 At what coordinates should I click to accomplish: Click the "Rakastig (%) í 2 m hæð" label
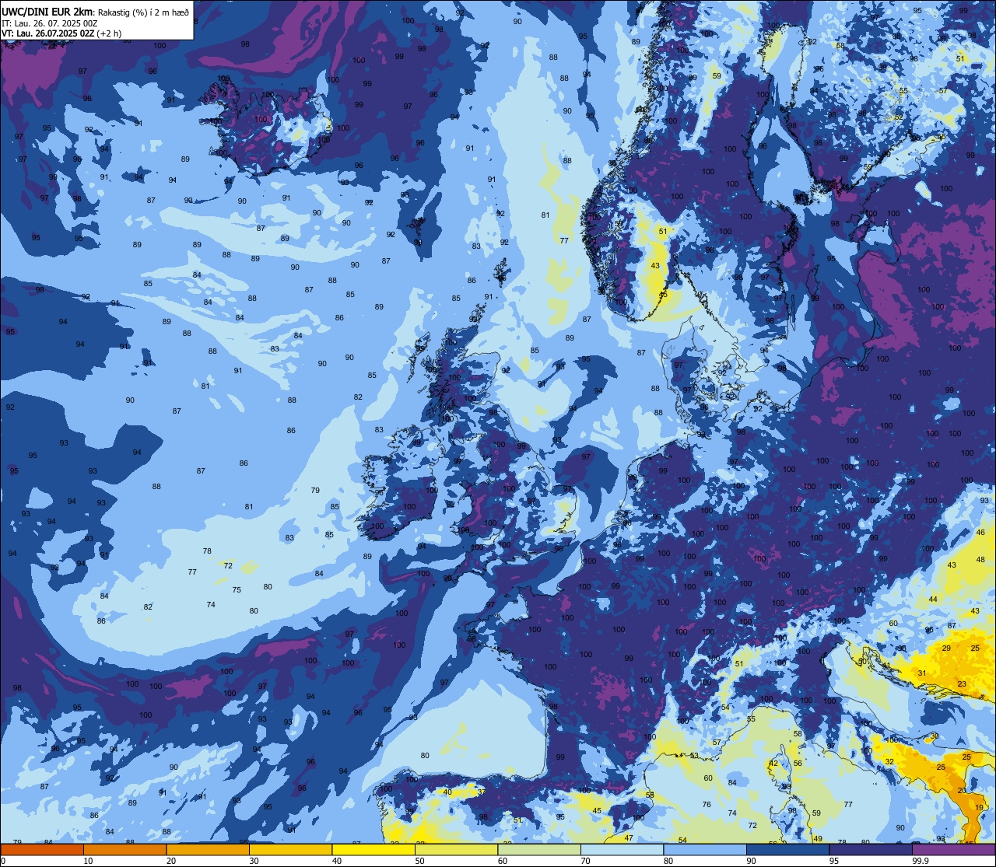(142, 12)
